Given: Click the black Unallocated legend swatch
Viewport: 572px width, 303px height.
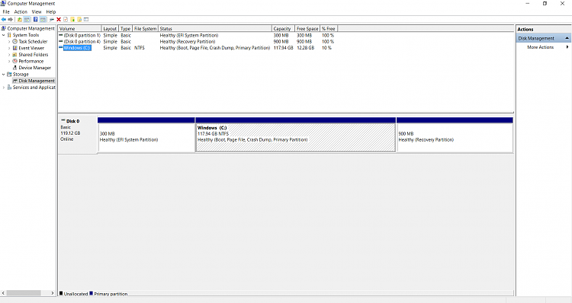Looking at the screenshot, I should pos(61,293).
